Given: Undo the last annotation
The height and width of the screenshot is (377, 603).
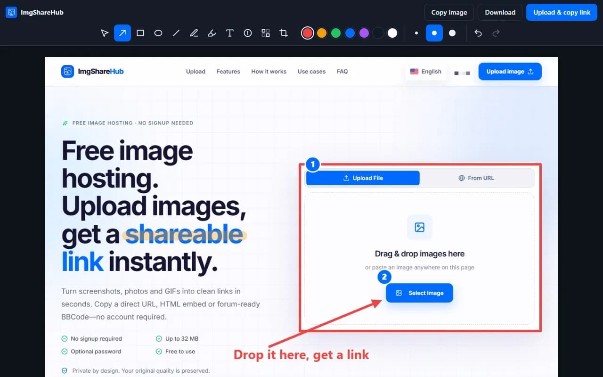Looking at the screenshot, I should click(478, 33).
